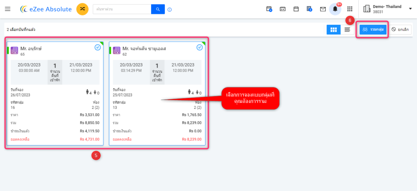The image size is (417, 191).
Task: Open the mail envelope icon
Action: (323, 9)
